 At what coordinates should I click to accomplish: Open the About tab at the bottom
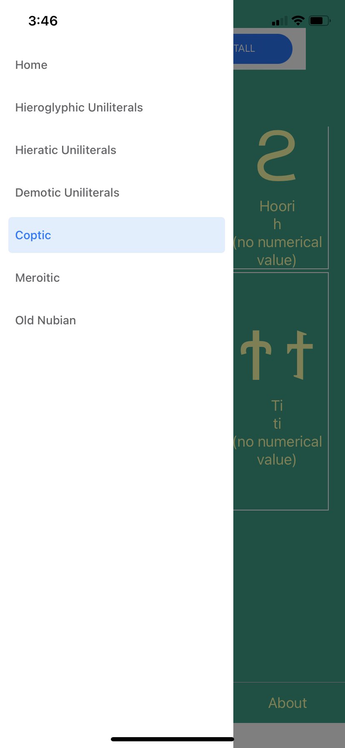point(288,703)
